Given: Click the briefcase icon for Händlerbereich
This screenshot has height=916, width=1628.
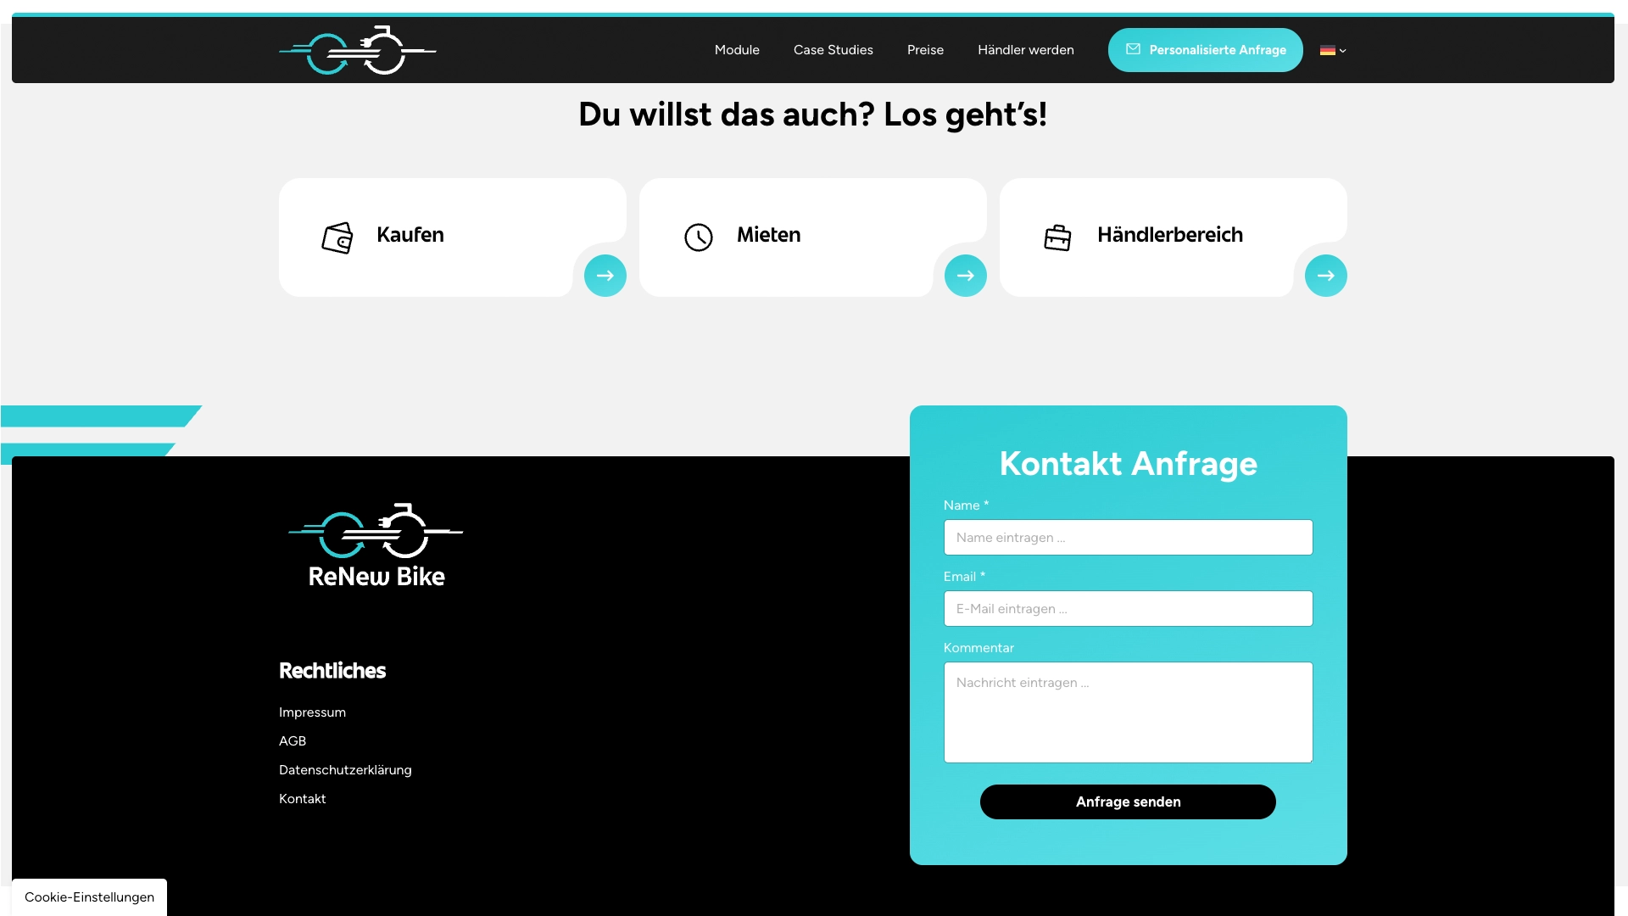Looking at the screenshot, I should [1057, 237].
